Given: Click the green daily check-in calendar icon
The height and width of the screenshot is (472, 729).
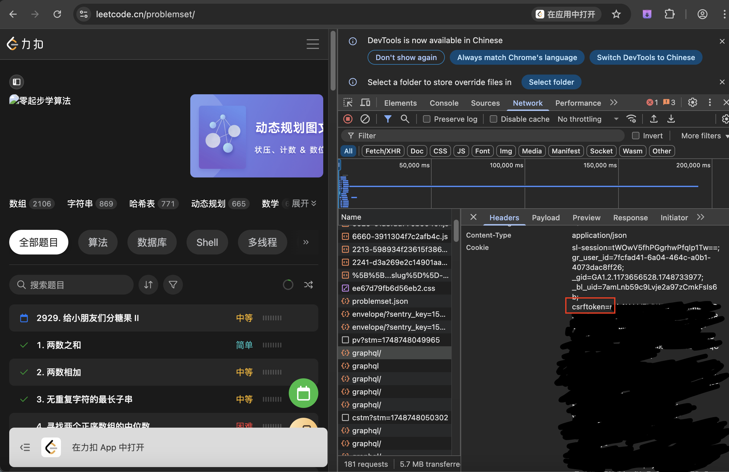Looking at the screenshot, I should tap(303, 393).
